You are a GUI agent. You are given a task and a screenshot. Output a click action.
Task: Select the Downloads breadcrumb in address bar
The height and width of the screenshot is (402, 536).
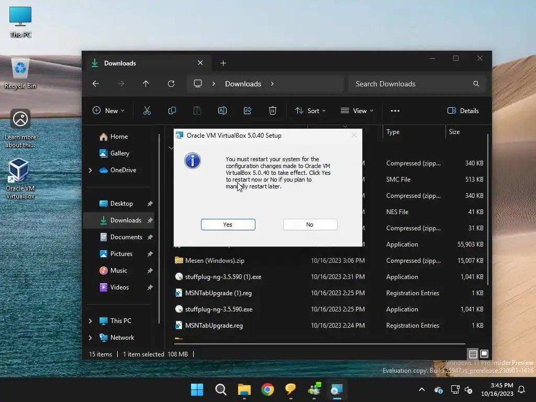tap(243, 84)
